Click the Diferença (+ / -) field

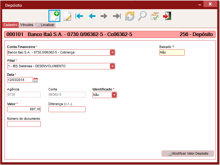tap(67, 109)
